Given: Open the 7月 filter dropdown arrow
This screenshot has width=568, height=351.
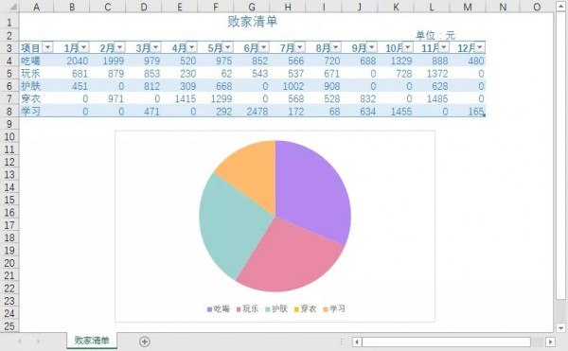Looking at the screenshot, I should point(299,47).
